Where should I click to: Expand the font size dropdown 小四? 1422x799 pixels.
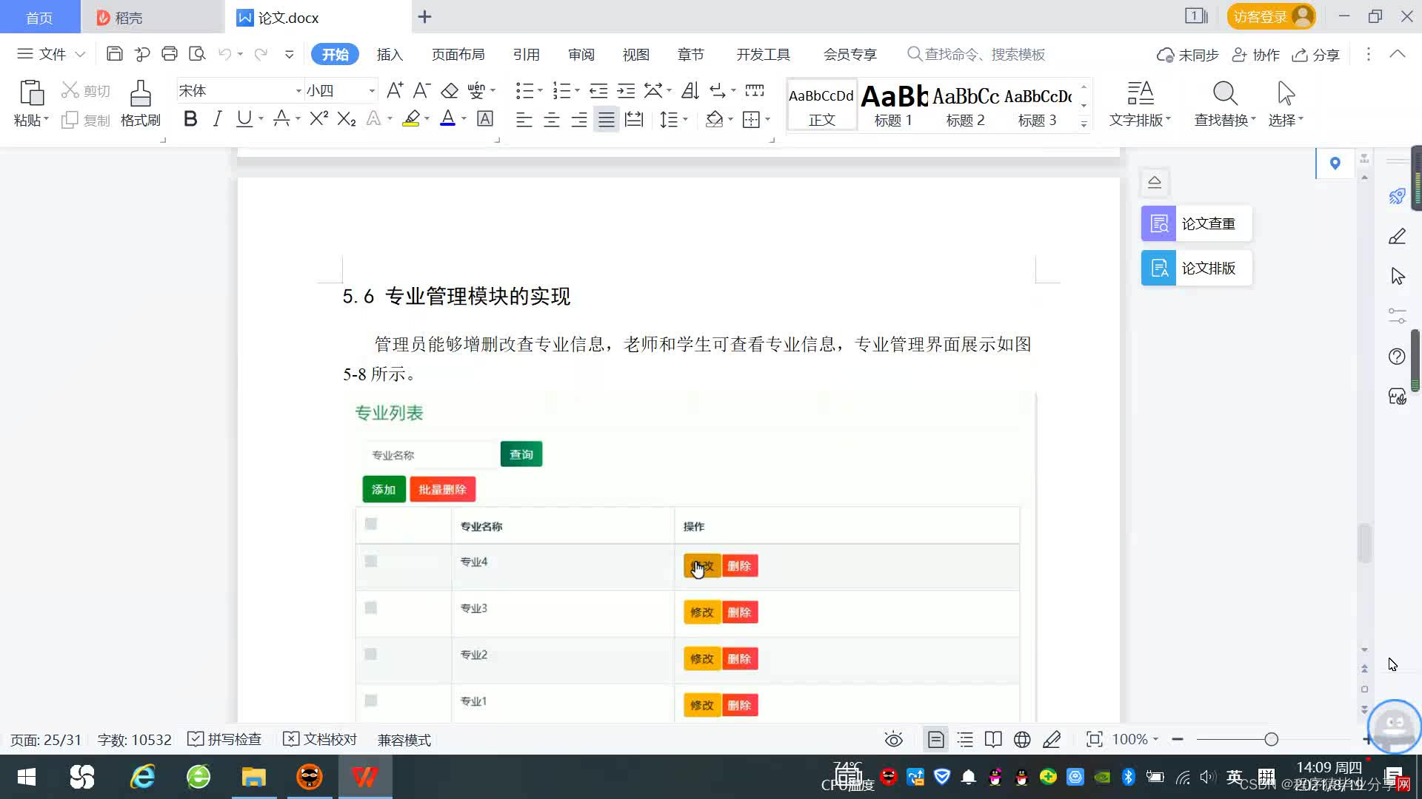click(x=372, y=91)
